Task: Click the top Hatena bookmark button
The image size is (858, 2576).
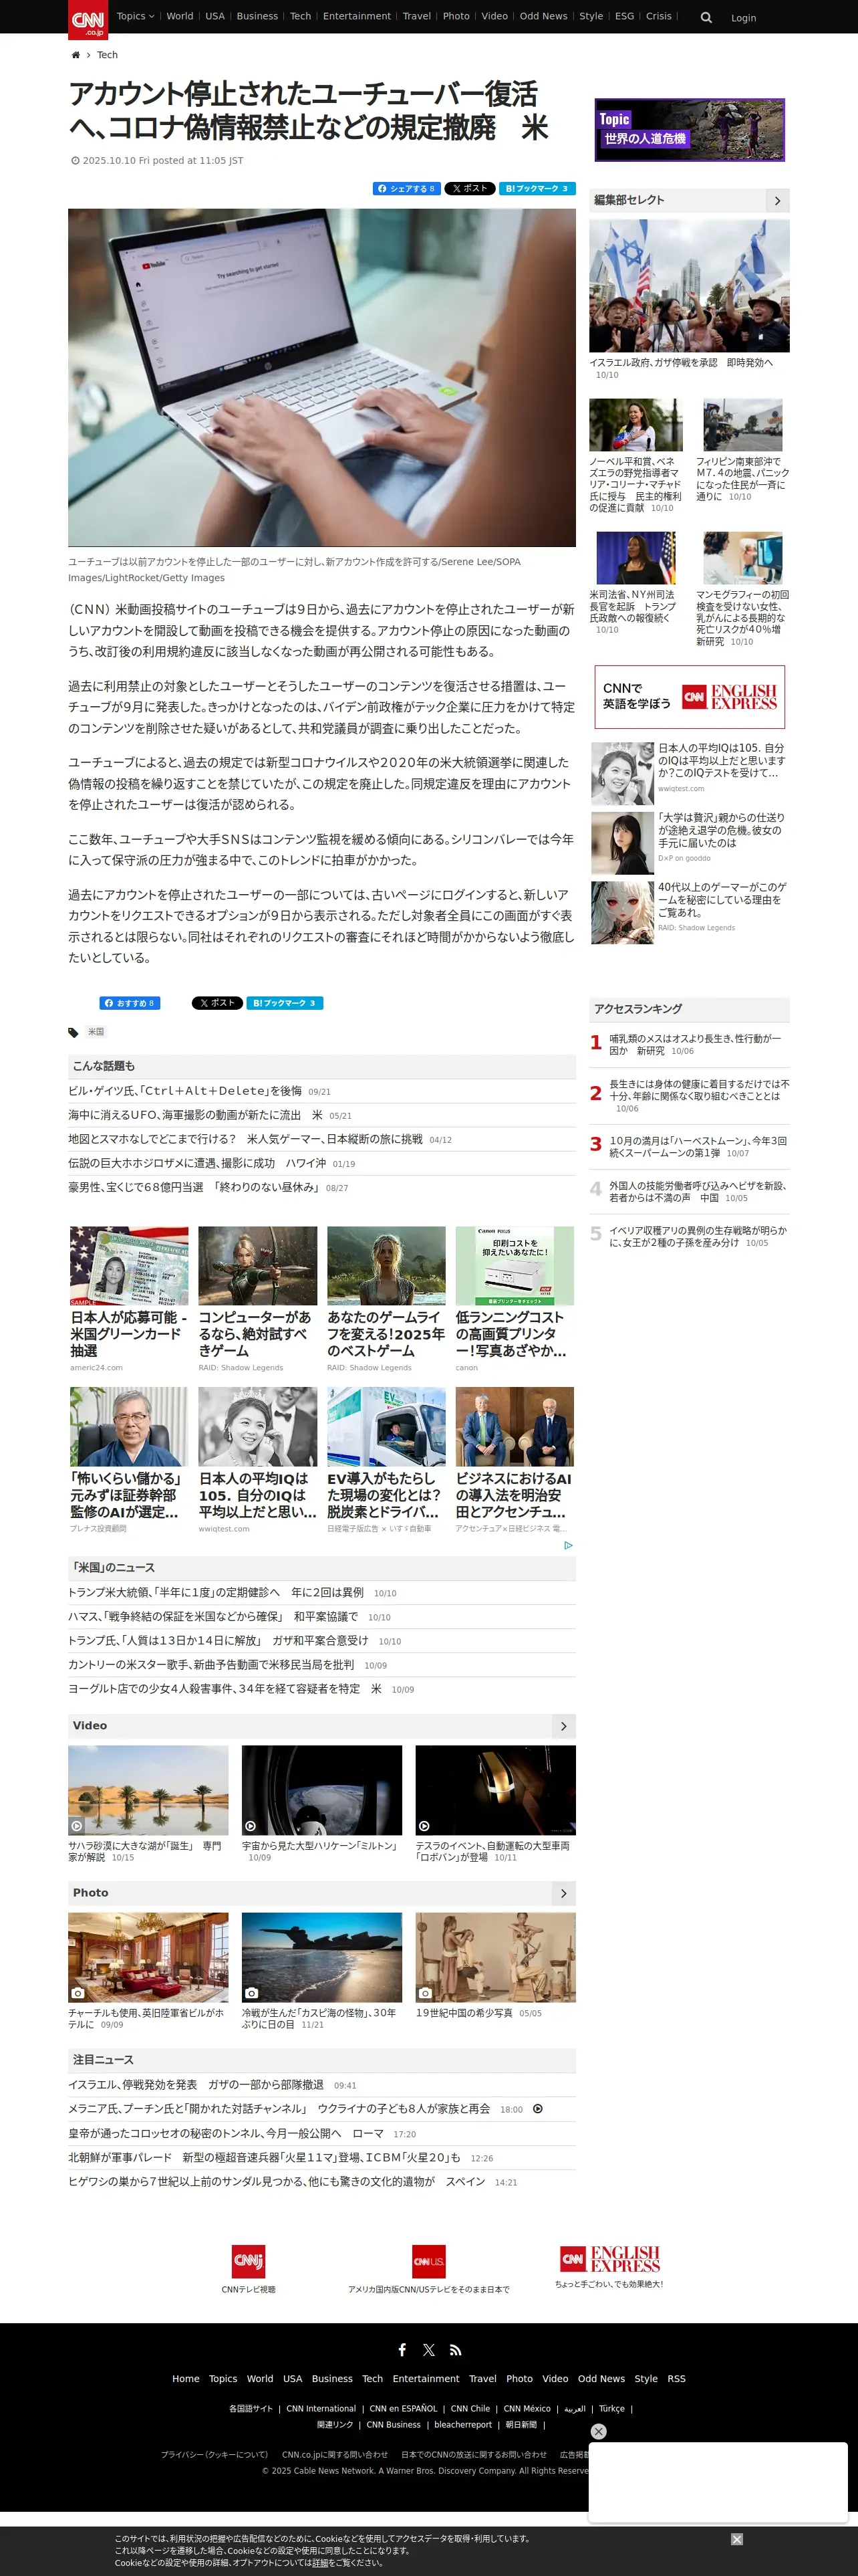Action: (x=537, y=188)
